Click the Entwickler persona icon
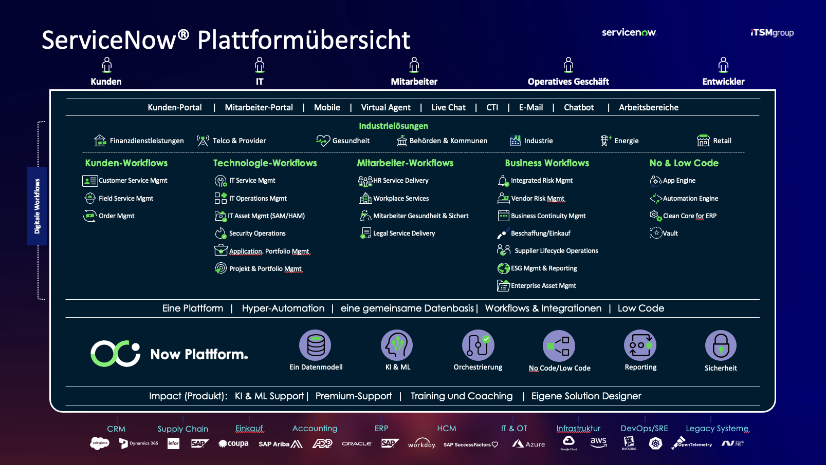 point(724,65)
